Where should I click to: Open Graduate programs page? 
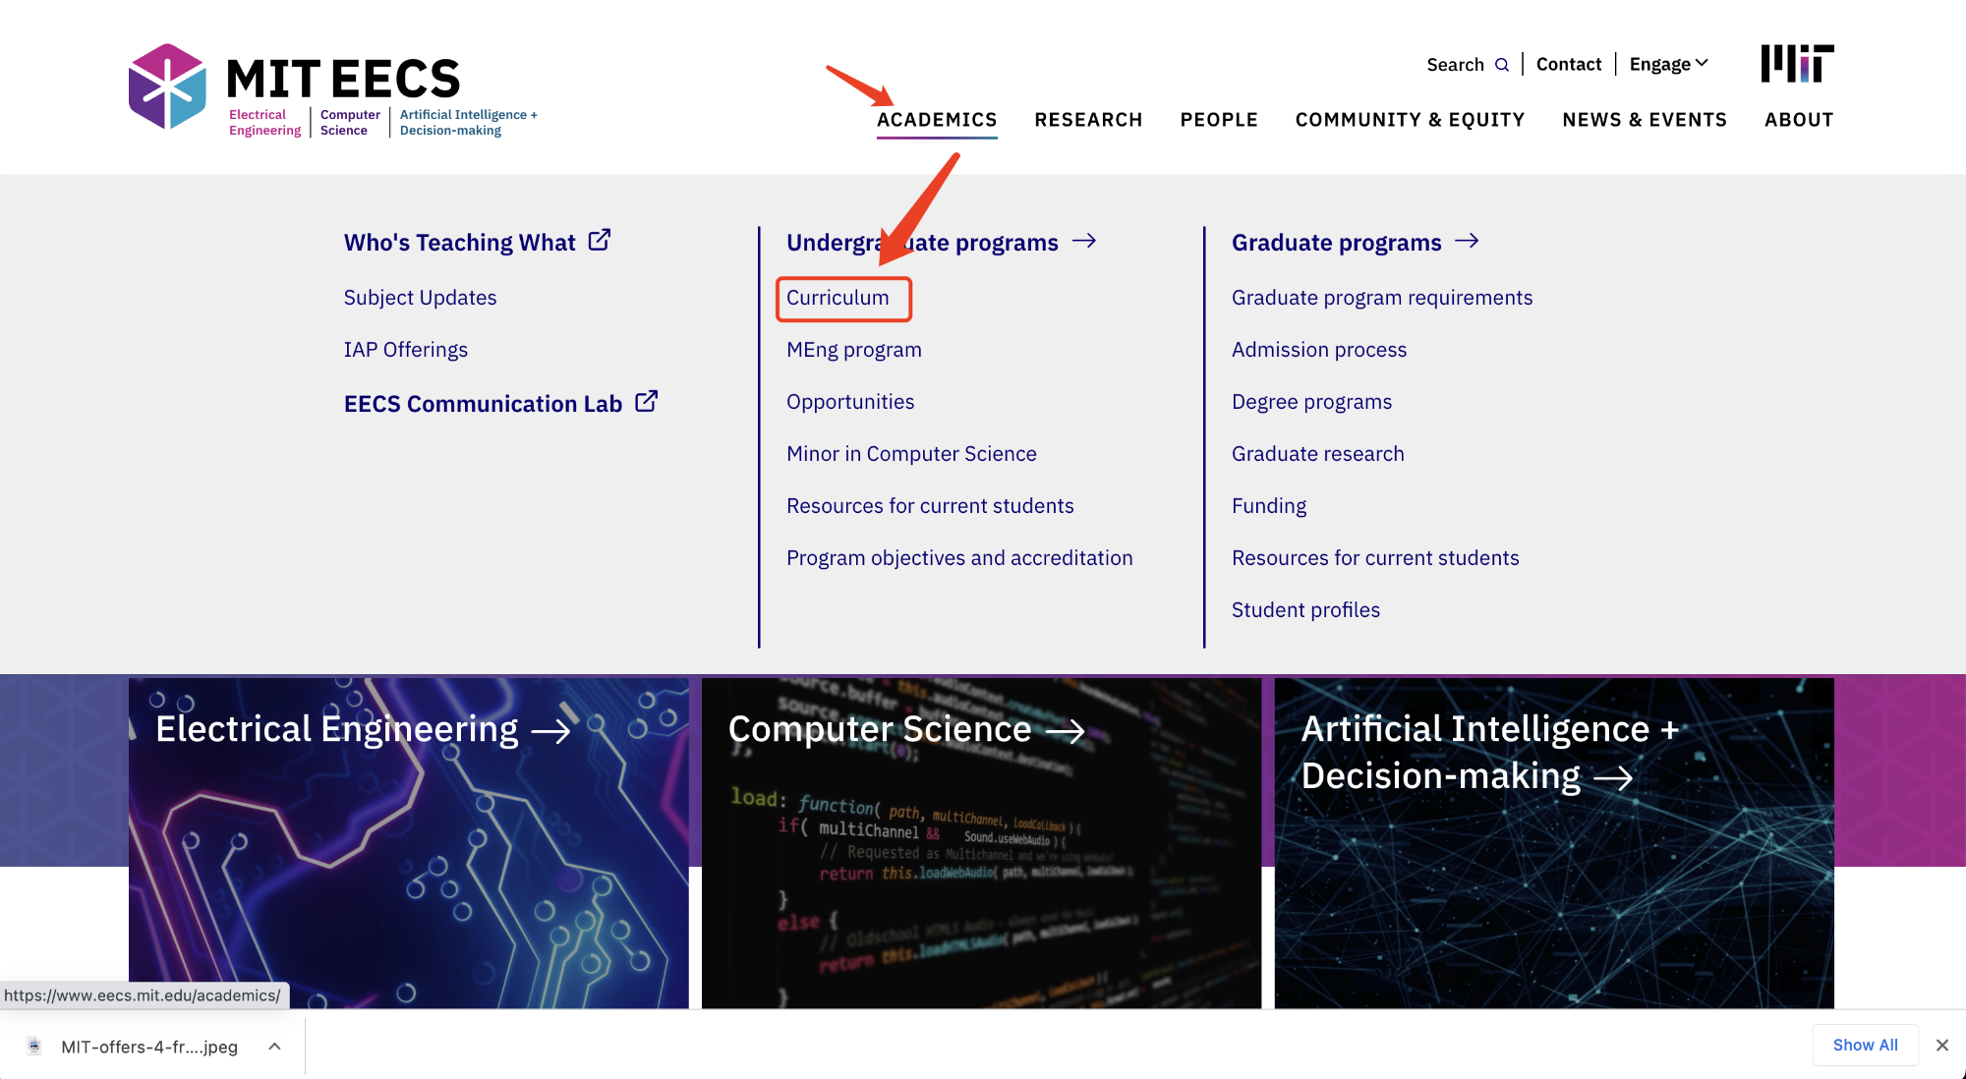(x=1337, y=242)
